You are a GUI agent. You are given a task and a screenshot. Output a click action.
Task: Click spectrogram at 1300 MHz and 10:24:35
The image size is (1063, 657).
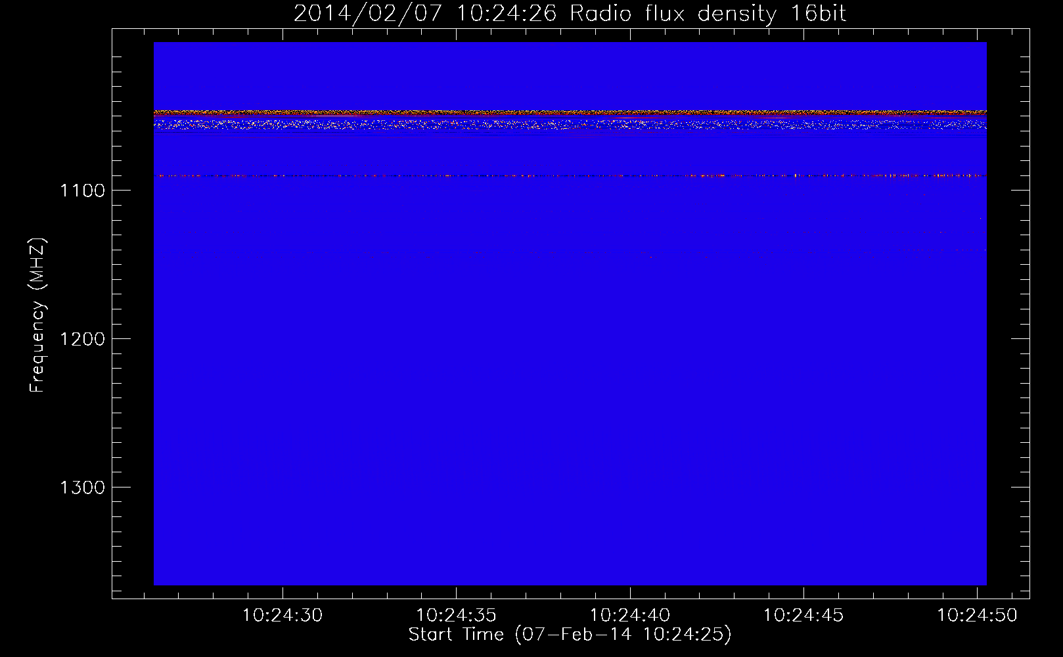[456, 487]
